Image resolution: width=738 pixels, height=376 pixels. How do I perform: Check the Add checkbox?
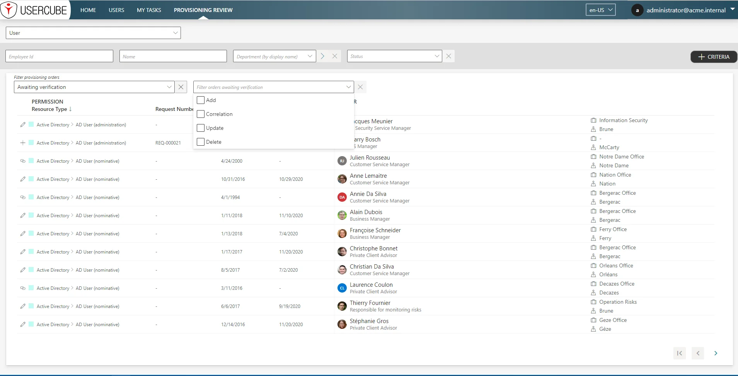(201, 100)
